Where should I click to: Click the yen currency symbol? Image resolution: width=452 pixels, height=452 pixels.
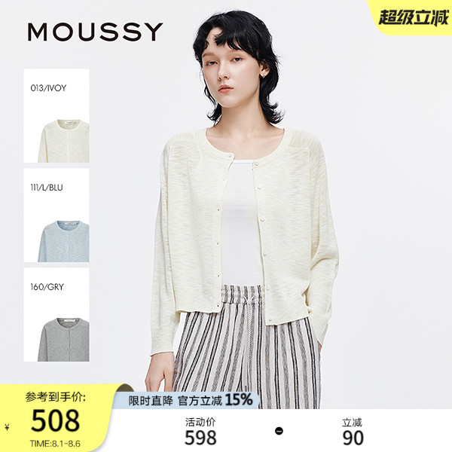pos(8,427)
